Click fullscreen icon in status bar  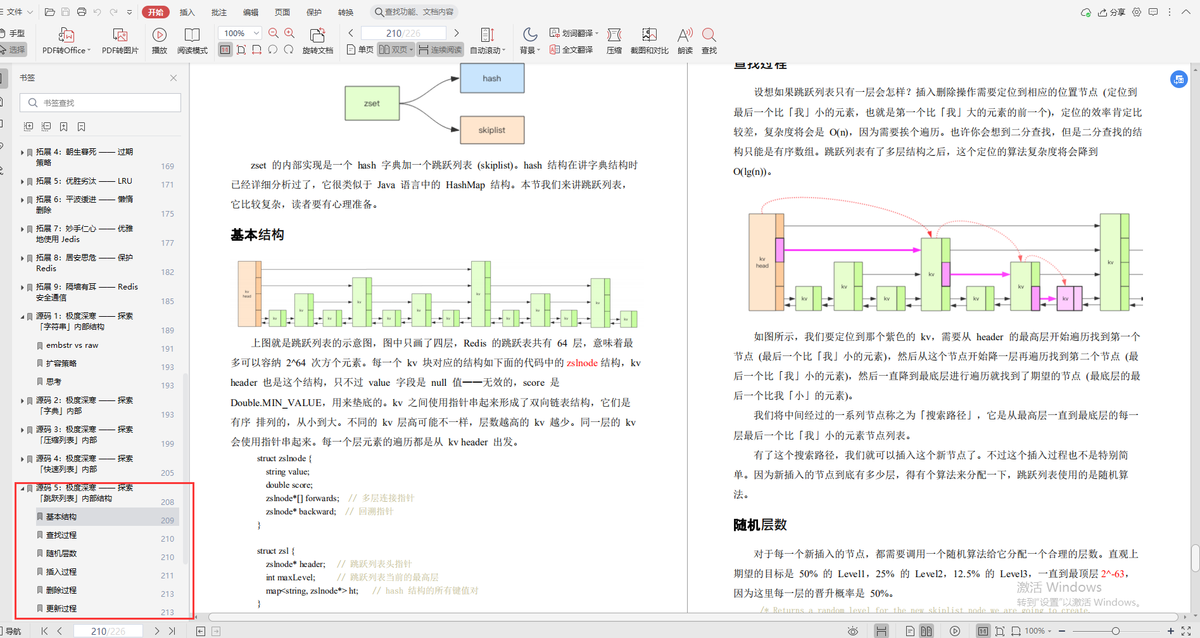[1186, 631]
